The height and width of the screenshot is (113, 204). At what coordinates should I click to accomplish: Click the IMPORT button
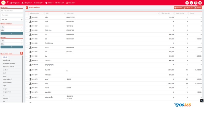pyautogui.click(x=198, y=8)
